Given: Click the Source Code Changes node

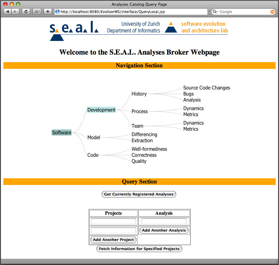Looking at the screenshot, I should (207, 88).
